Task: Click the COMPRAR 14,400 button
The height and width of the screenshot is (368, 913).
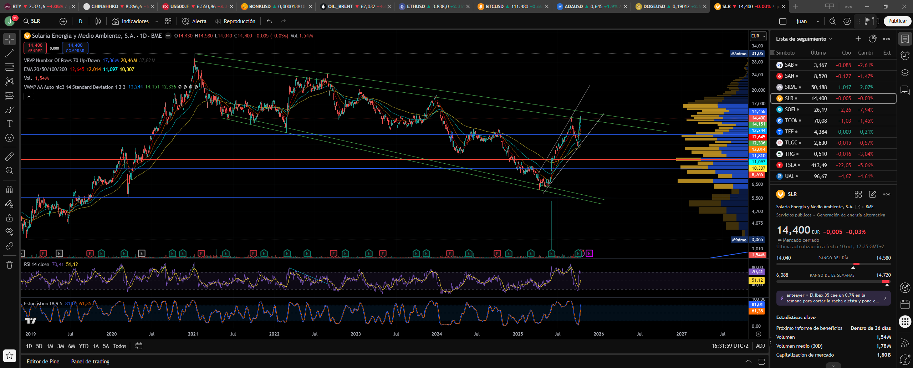Action: (75, 48)
